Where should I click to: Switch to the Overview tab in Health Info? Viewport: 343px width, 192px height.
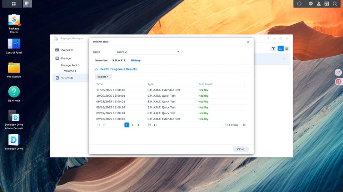[x=101, y=61]
